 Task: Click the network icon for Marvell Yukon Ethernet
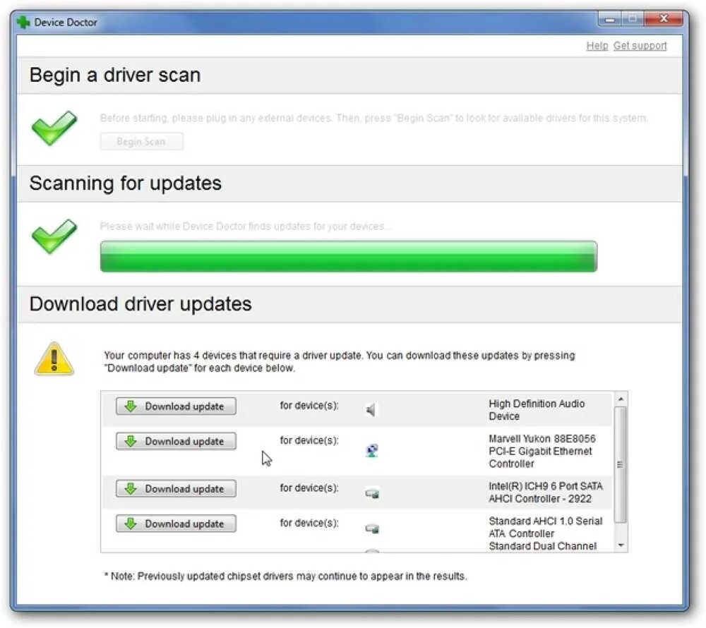point(372,450)
